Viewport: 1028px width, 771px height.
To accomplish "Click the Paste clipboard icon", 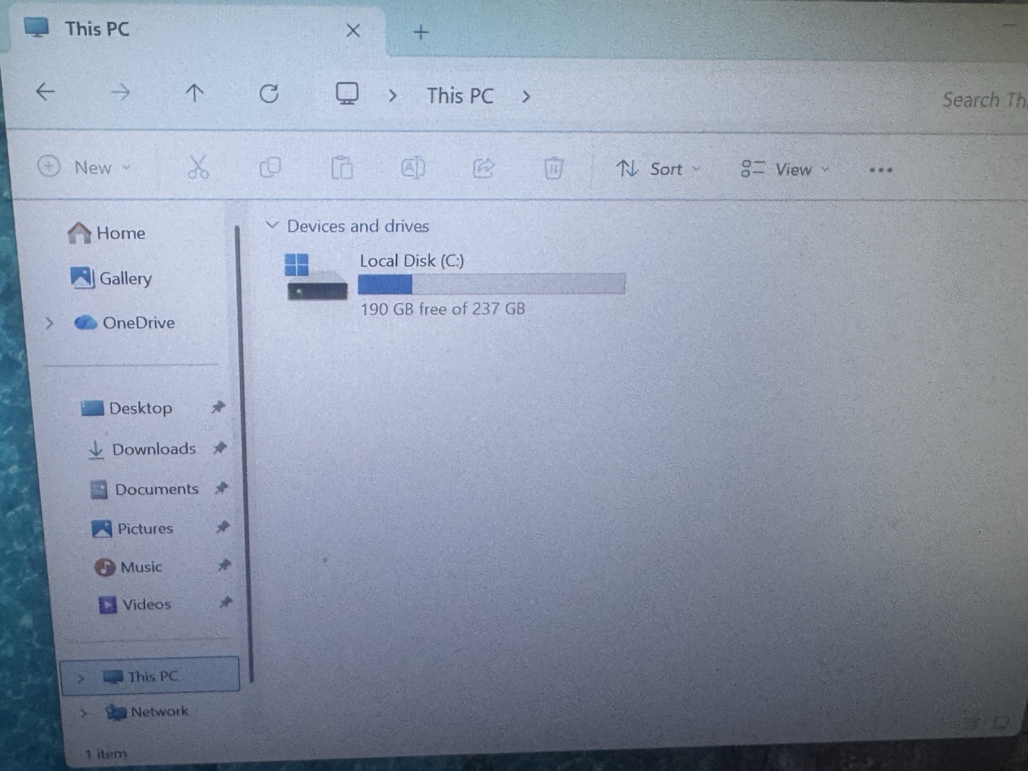I will click(342, 168).
